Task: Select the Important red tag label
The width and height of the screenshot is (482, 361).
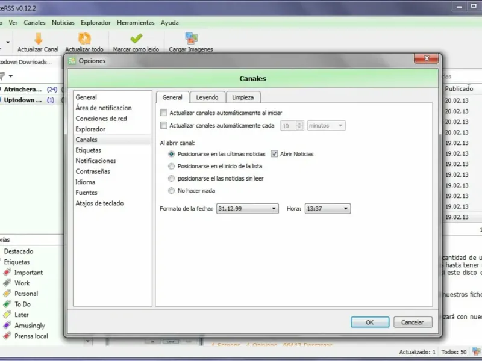Action: 7,273
